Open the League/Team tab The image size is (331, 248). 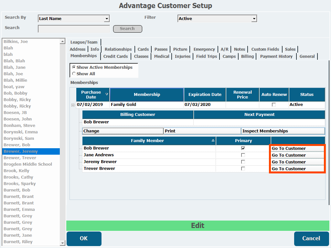84,42
